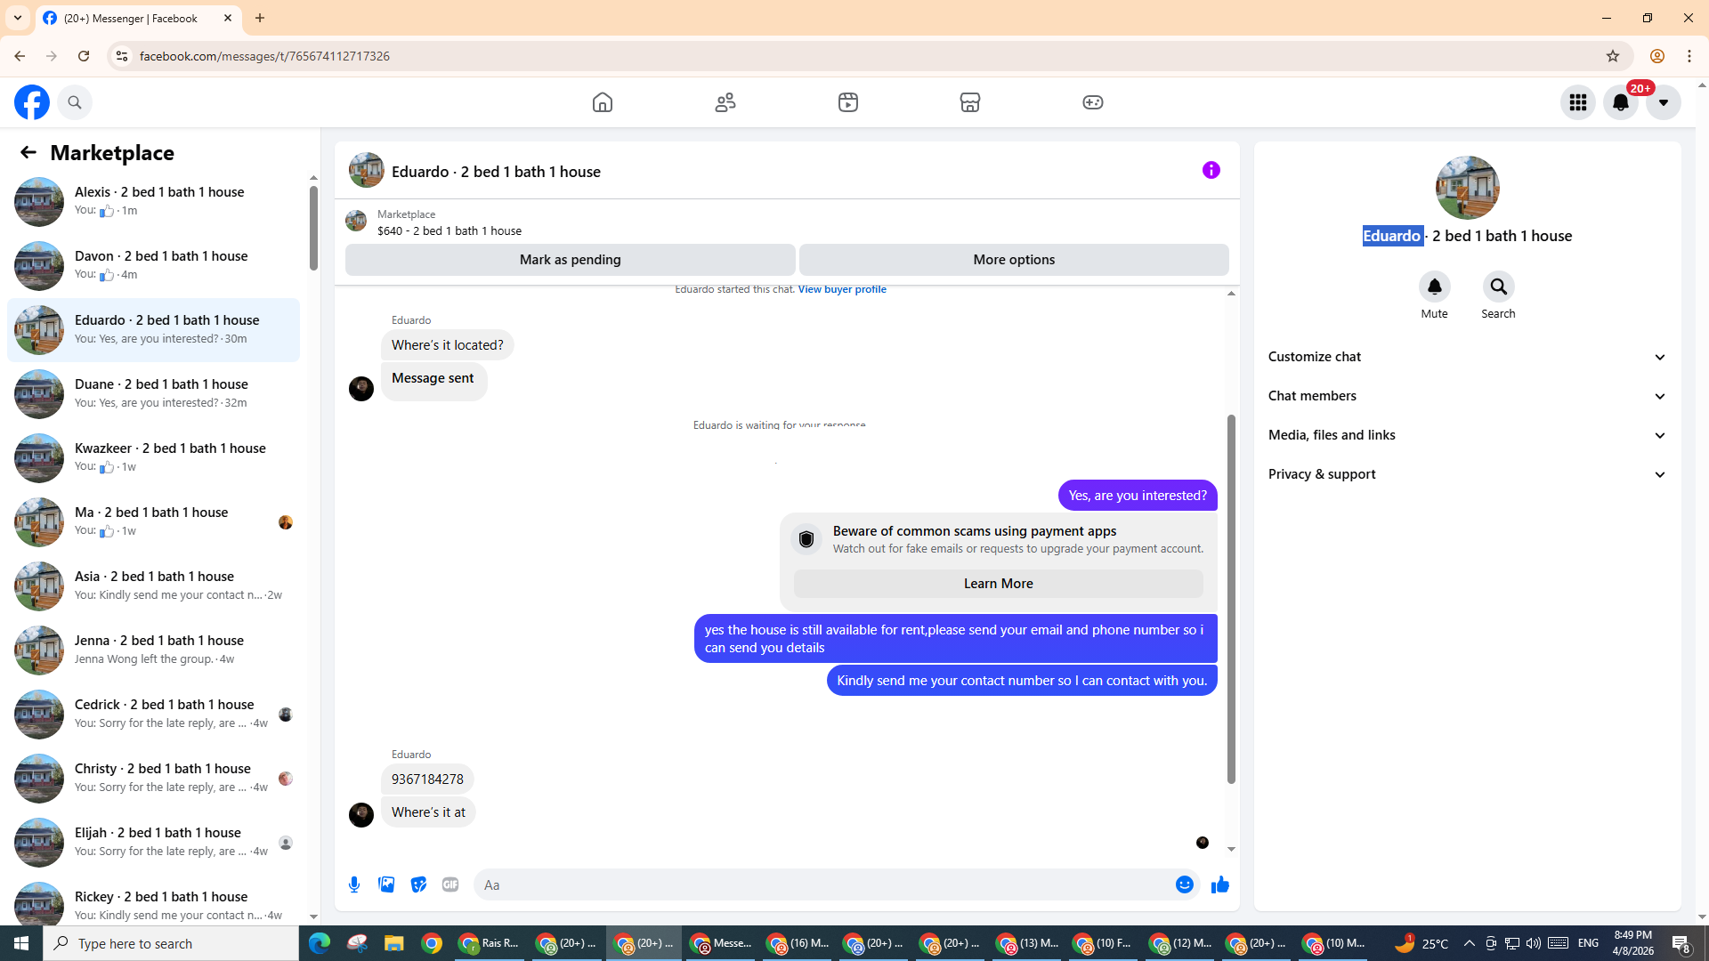Send a thumbs-up like
The width and height of the screenshot is (1709, 961).
[1219, 884]
